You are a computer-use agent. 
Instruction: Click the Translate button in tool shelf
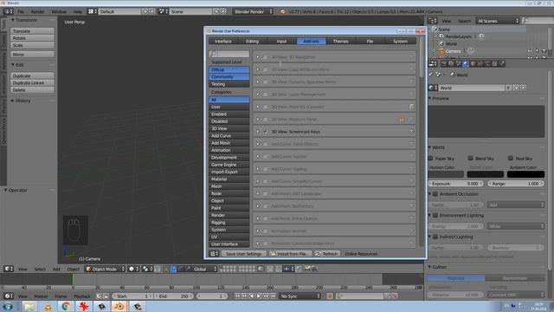(32, 31)
